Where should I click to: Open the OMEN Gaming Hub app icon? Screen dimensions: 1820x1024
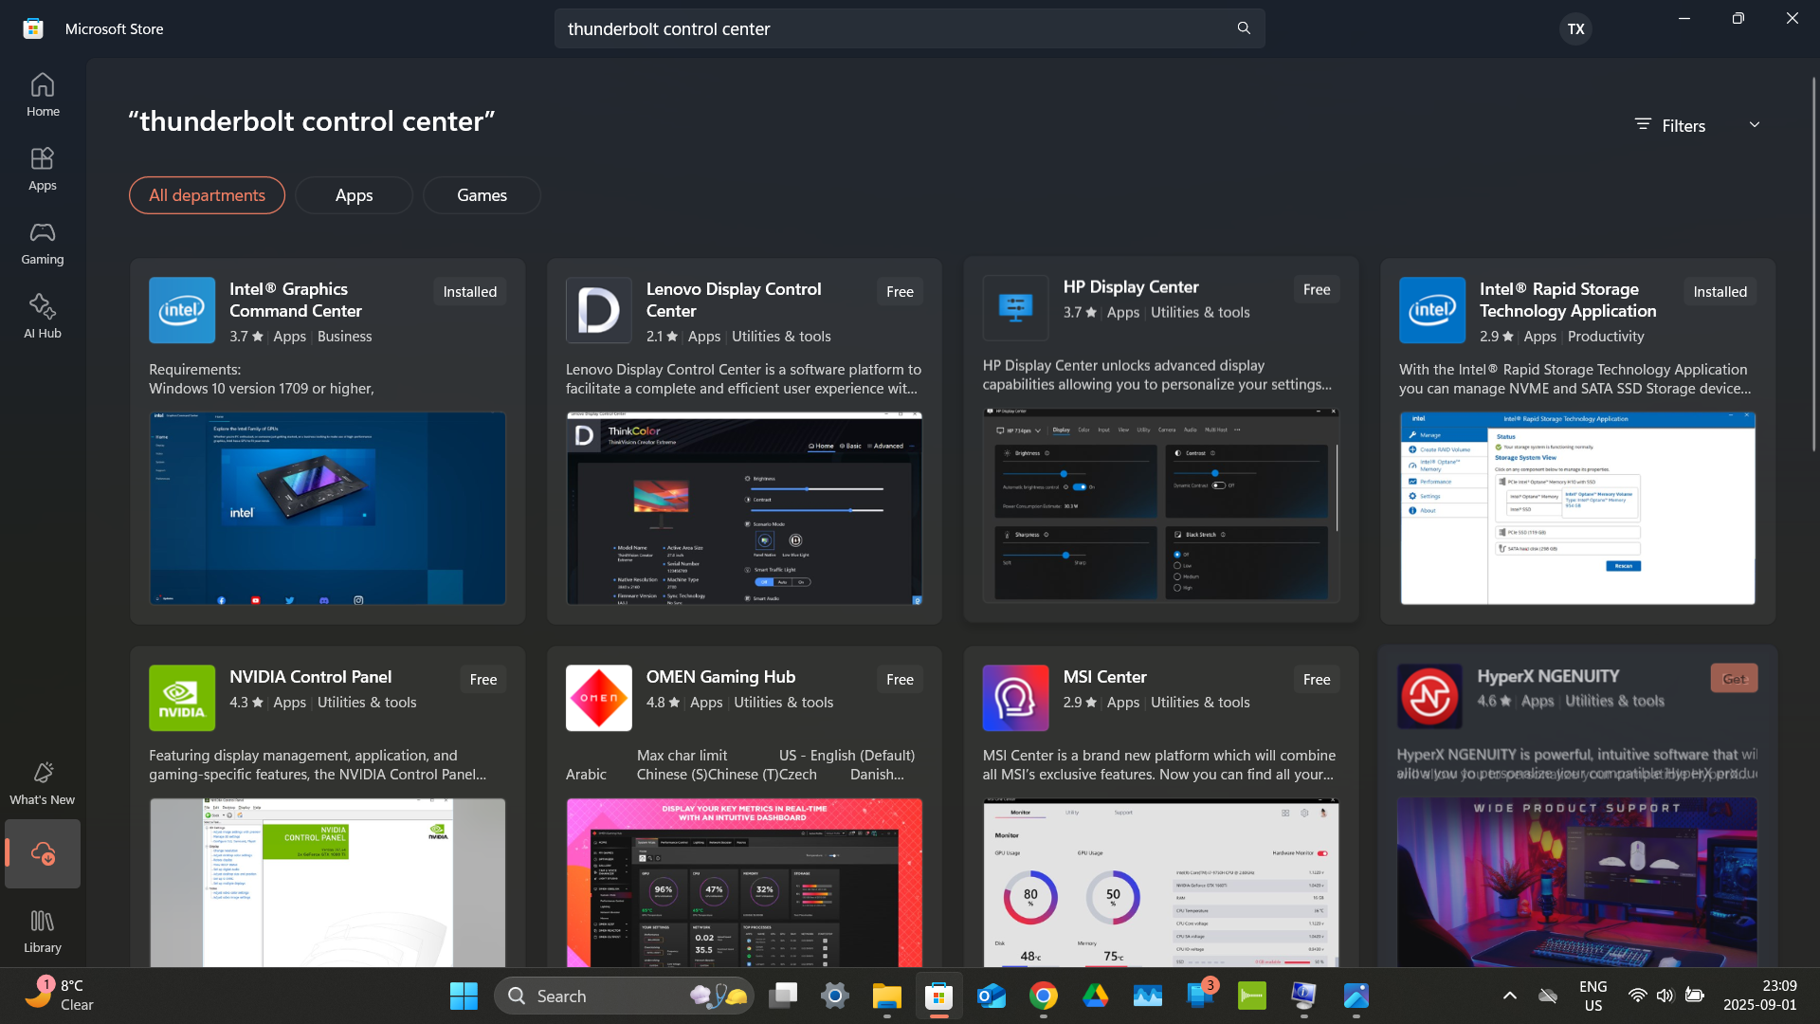click(599, 698)
